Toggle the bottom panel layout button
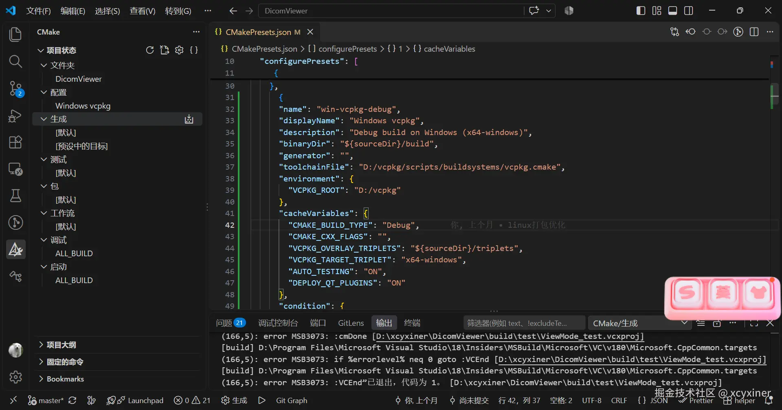Image resolution: width=782 pixels, height=410 pixels. pyautogui.click(x=673, y=11)
